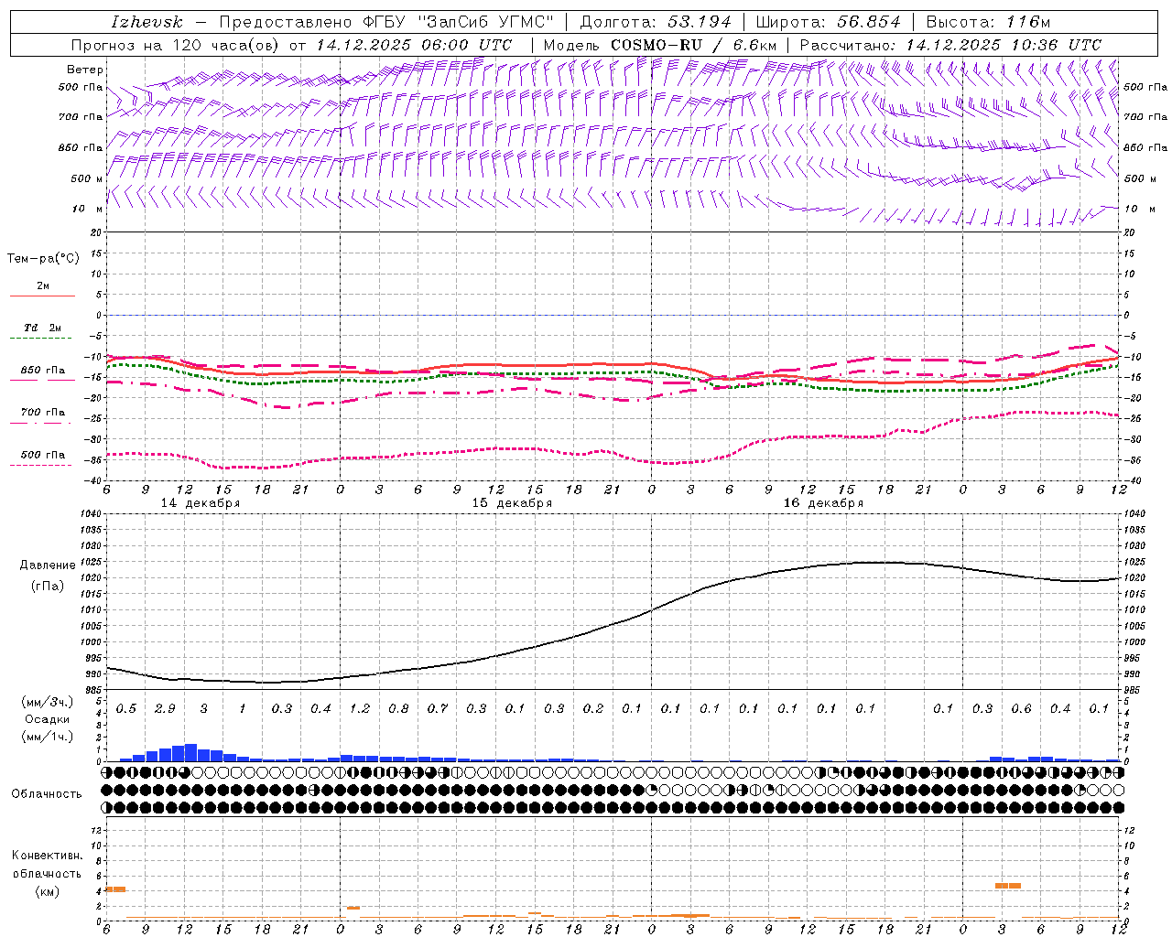
Task: Click the 0.5 three-hour precipitation value
Action: [x=126, y=708]
